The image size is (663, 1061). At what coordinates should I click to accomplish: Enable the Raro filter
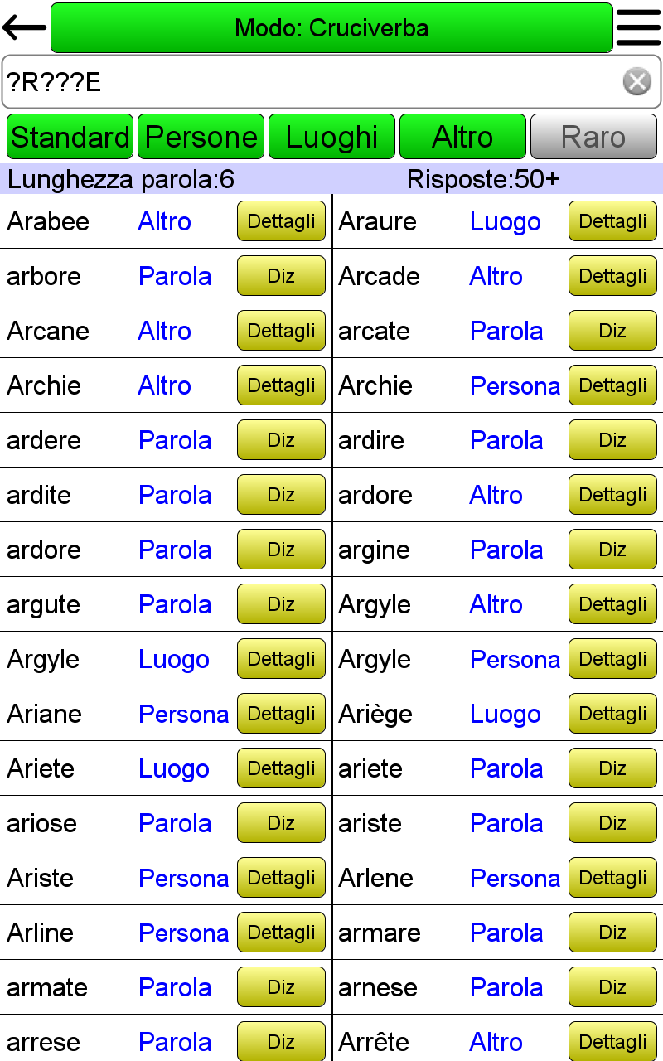coord(593,137)
